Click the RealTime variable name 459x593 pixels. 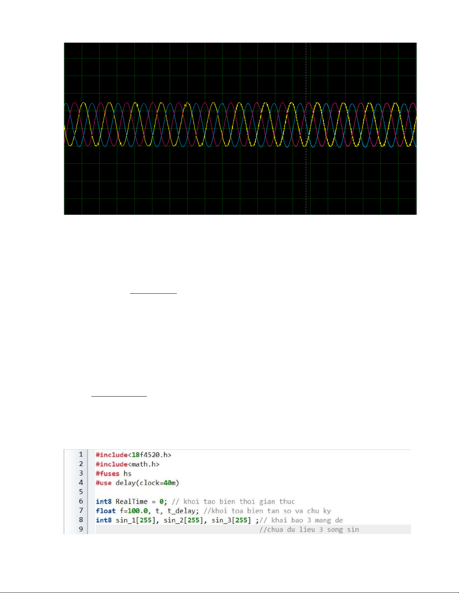(131, 502)
